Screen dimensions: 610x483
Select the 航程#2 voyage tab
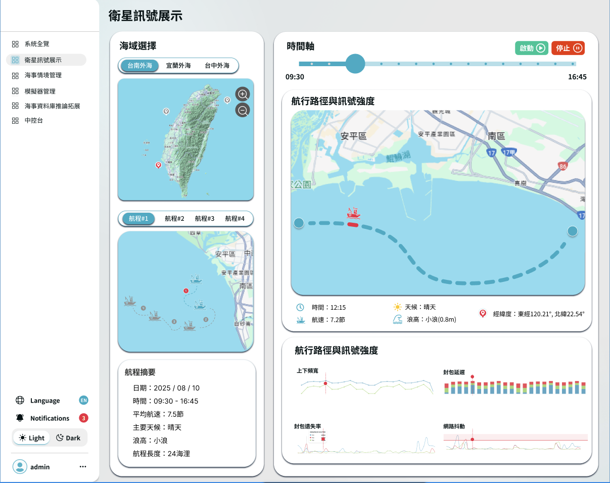pyautogui.click(x=174, y=219)
